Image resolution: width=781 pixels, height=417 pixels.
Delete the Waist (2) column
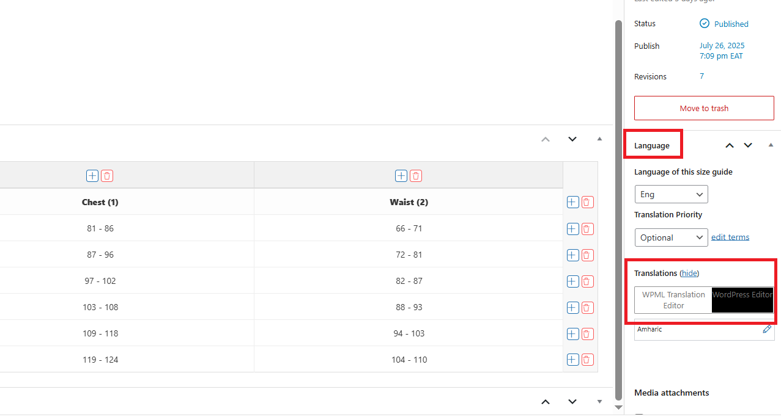pos(416,176)
